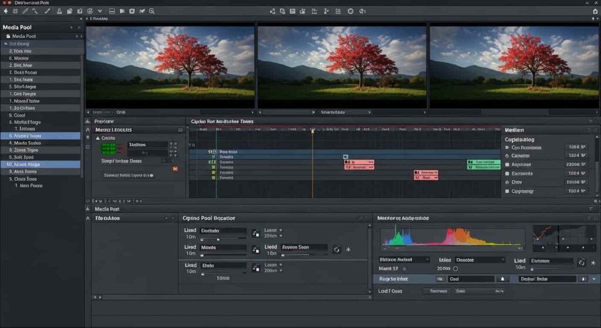Adjust the slider beneath Dorindo field

coord(223,239)
